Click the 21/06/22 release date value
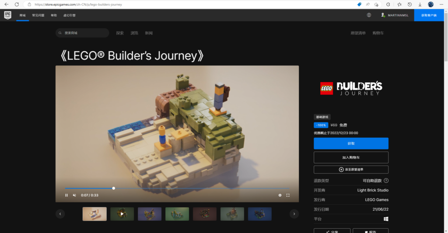The height and width of the screenshot is (233, 448). tap(380, 209)
